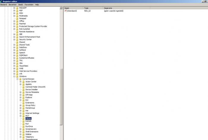Click the REG_SZ type cell
Screen dimensions: 208x140
coord(87,11)
